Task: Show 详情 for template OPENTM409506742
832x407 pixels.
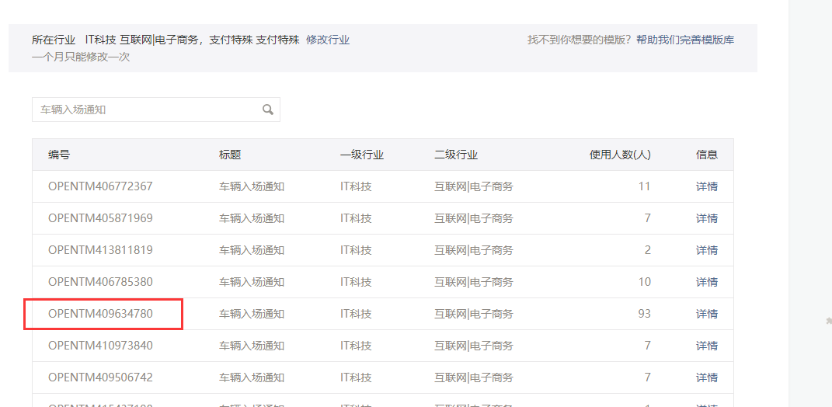Action: point(706,377)
